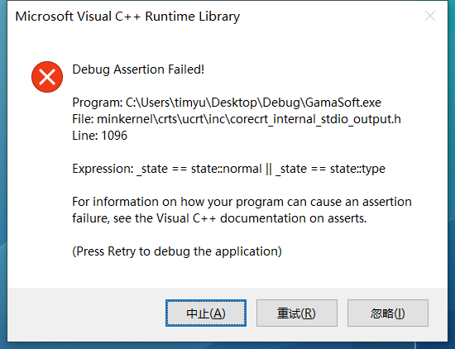
Task: Click 'Visual C++ documentation on asserts' text
Action: [x=261, y=218]
